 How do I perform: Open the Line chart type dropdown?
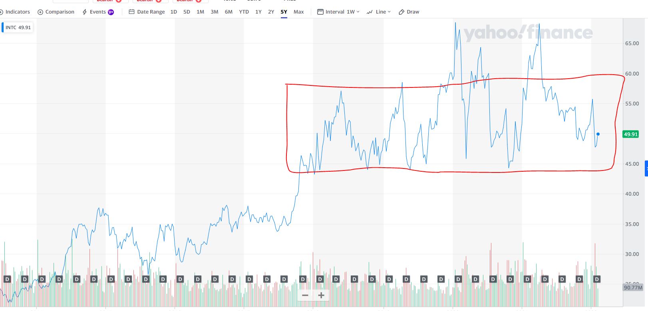click(379, 12)
